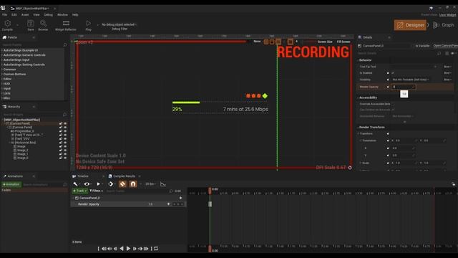
Task: Click the Compile toolbar icon
Action: tap(8, 24)
